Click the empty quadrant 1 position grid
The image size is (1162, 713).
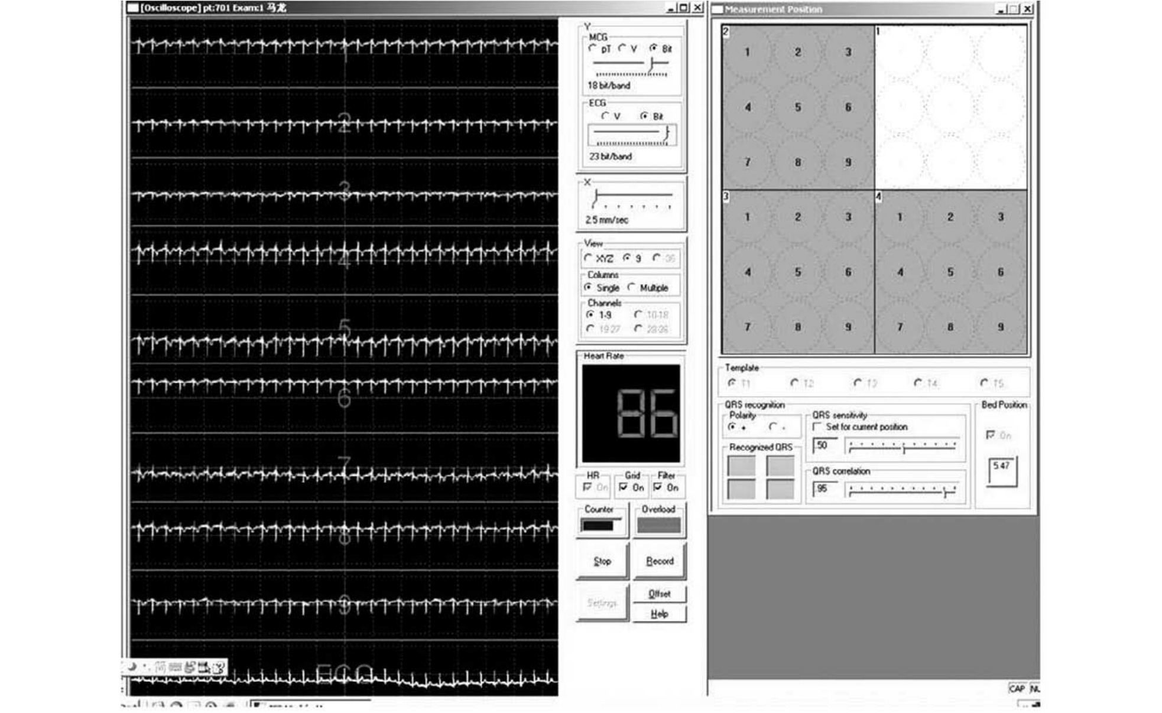[x=950, y=106]
